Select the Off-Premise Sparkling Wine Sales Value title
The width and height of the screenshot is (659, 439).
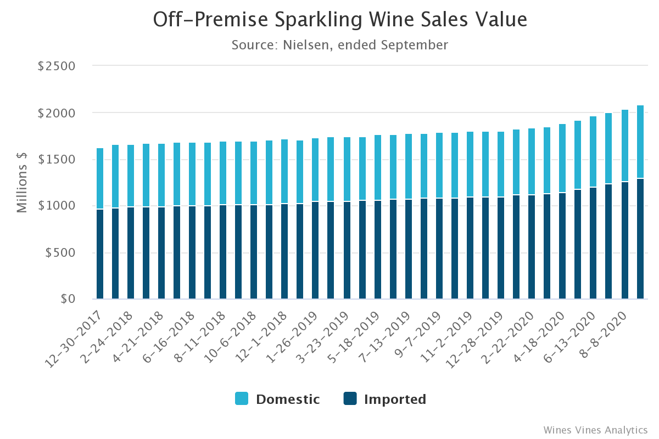340,20
